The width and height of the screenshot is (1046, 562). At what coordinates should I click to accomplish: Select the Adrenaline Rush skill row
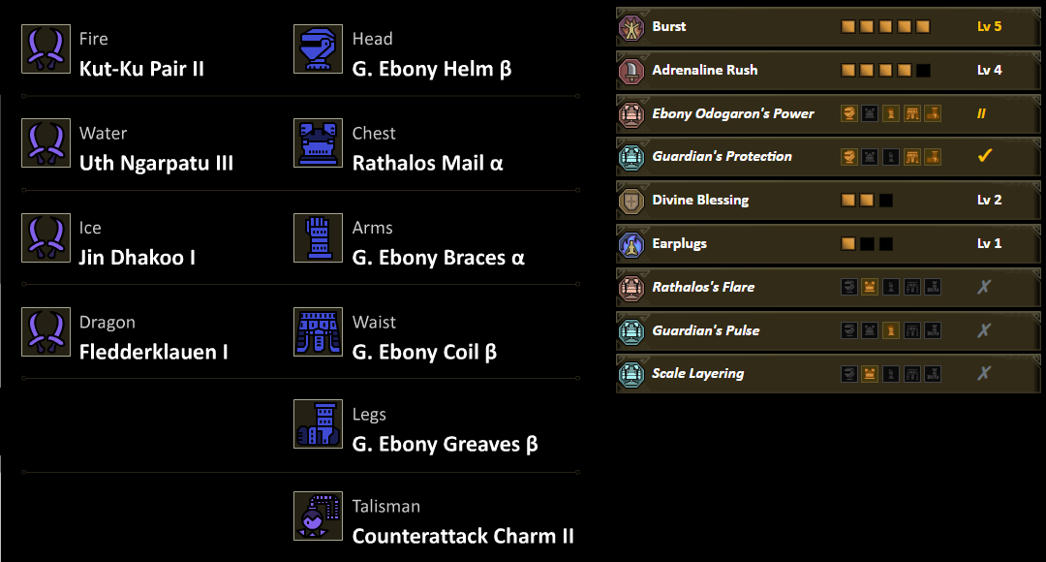coord(705,70)
